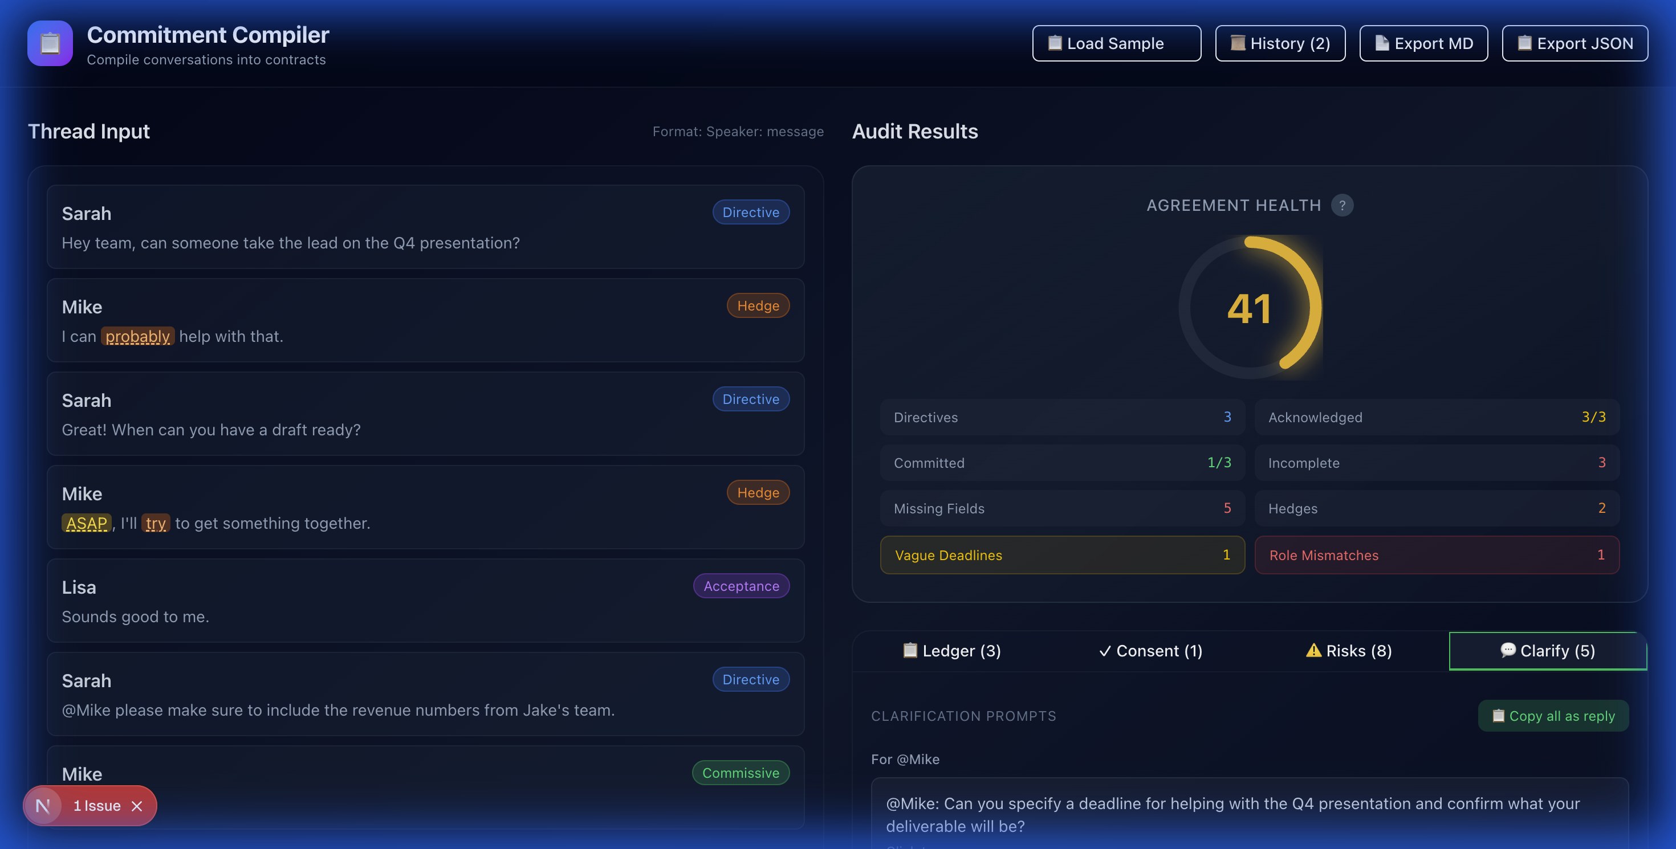Export results as Markdown
The image size is (1676, 849).
[1423, 43]
